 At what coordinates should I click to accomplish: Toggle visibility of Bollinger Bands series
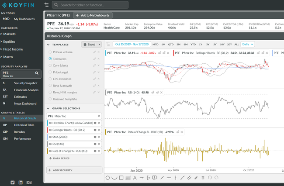50,130
